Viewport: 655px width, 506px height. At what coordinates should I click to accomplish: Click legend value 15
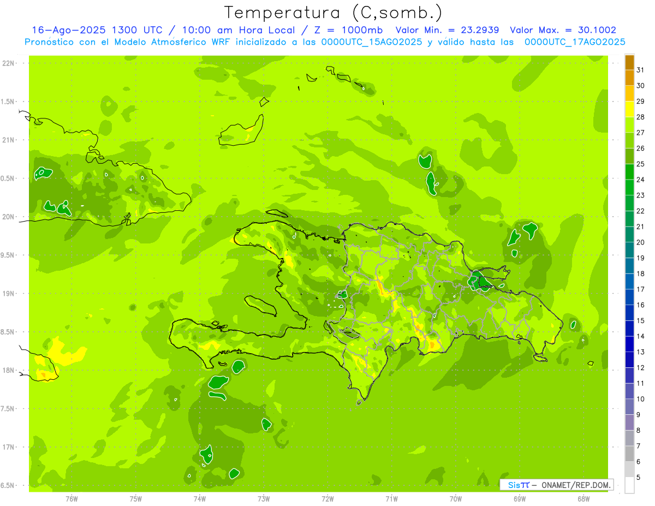pyautogui.click(x=641, y=320)
